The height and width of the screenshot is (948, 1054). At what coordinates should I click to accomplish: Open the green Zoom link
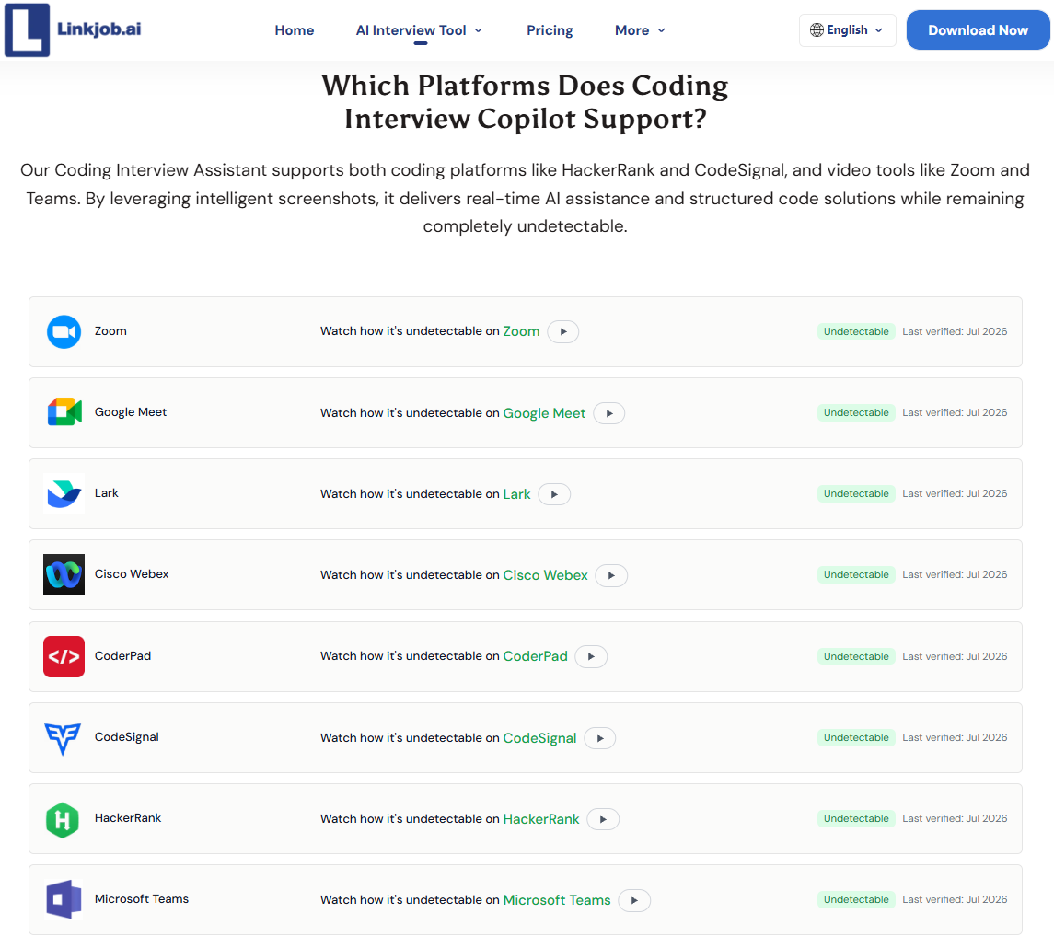[x=522, y=331]
